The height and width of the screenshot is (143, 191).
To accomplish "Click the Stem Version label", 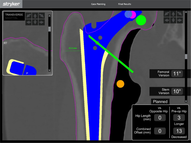I will [x=164, y=91].
